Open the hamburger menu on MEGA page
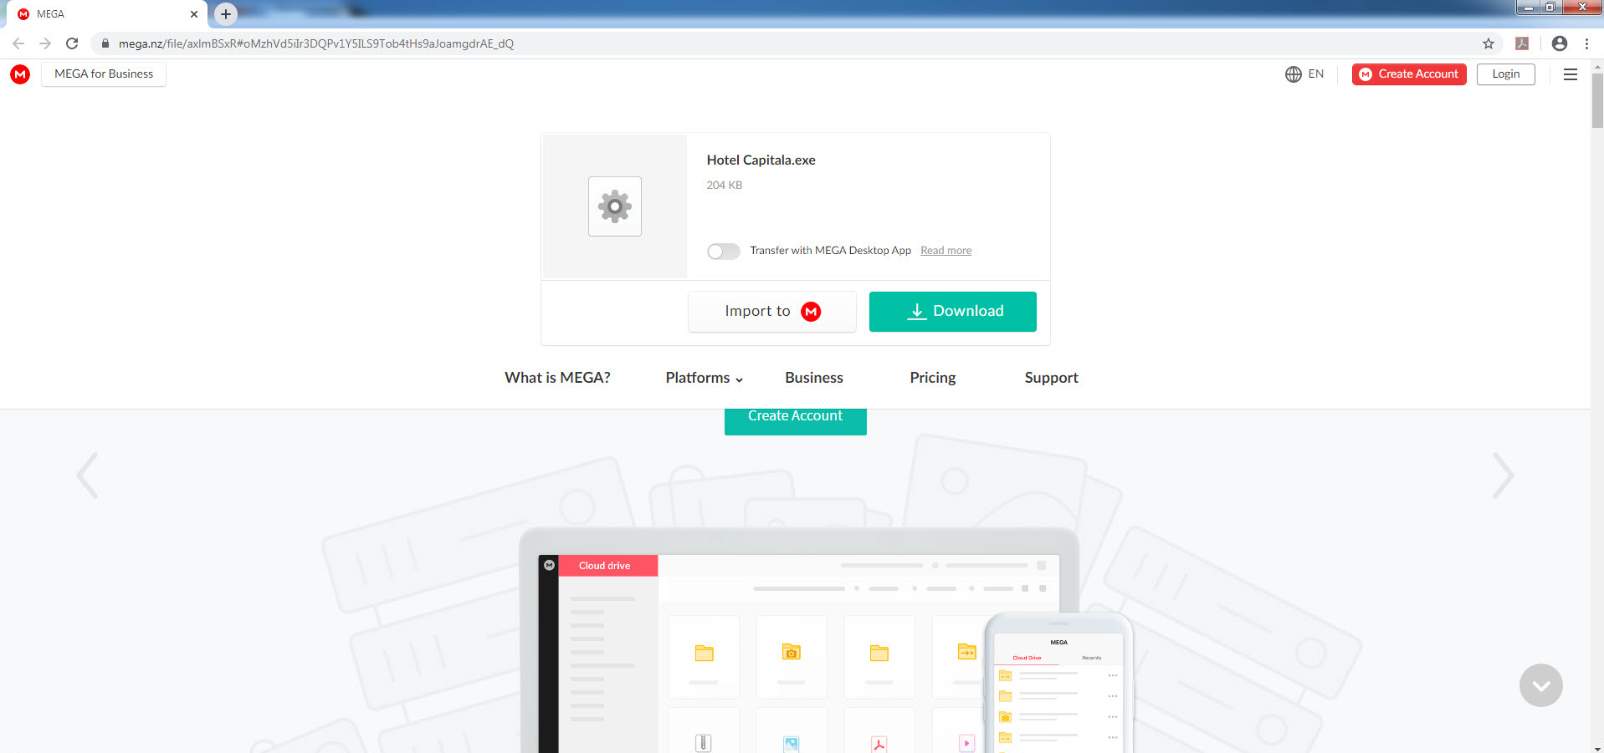Viewport: 1604px width, 753px height. 1571,74
